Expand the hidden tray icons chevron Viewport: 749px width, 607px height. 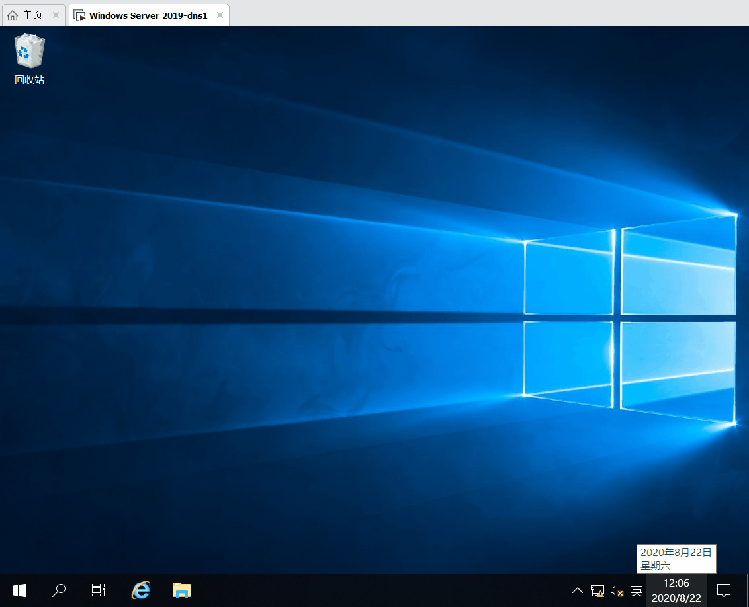[578, 590]
